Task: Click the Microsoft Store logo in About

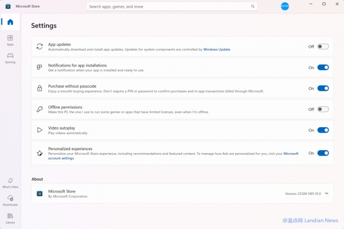Action: [39, 194]
